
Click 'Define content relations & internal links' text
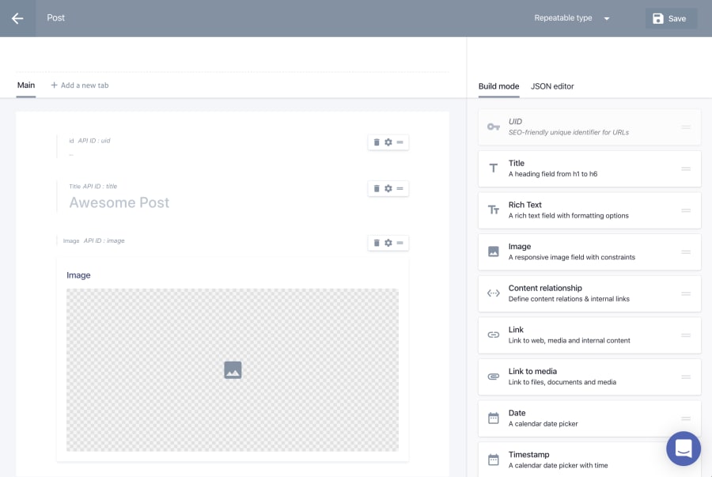pos(569,299)
